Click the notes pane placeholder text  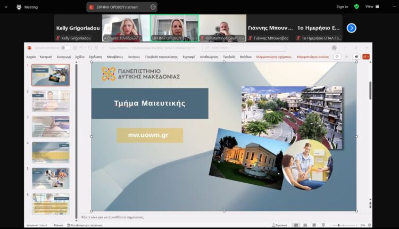112,217
